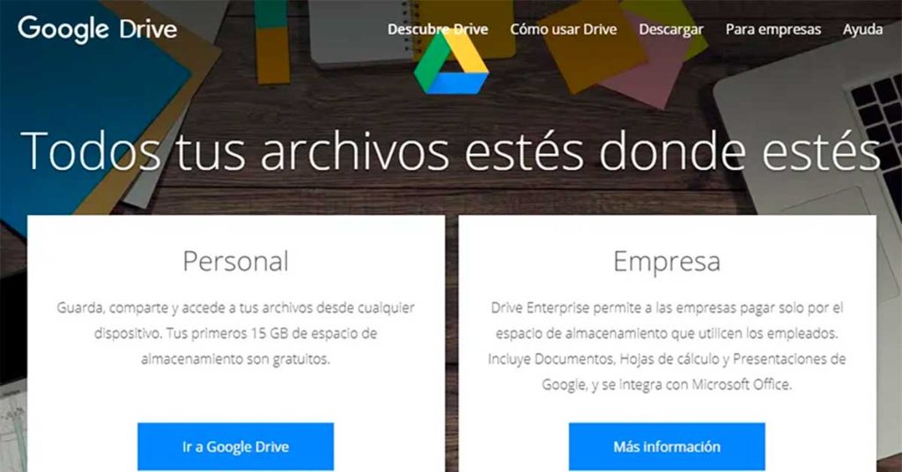Viewport: 902px width, 472px height.
Task: Click the word Google in the top-left logo
Action: (63, 29)
